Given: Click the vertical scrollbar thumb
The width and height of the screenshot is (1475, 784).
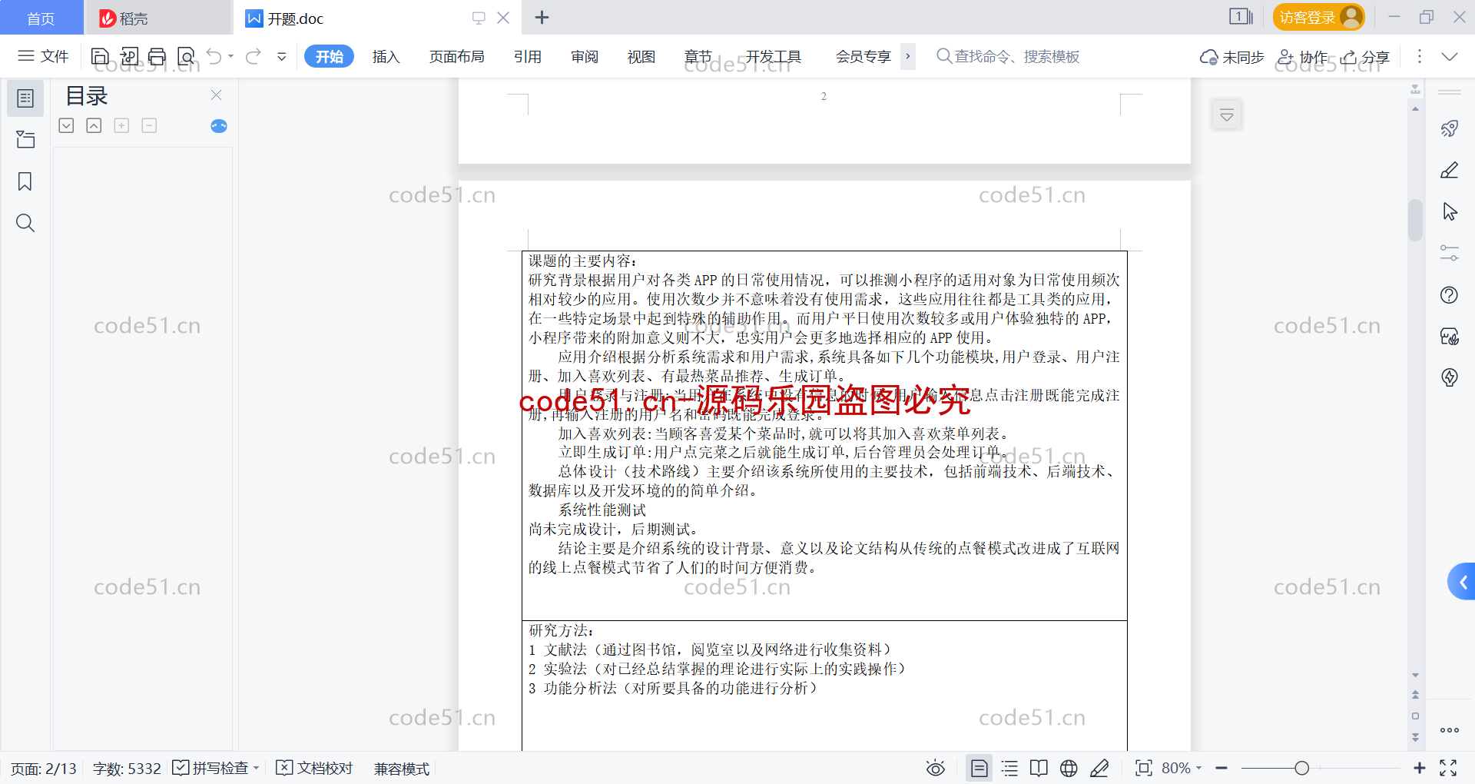Looking at the screenshot, I should pos(1415,220).
